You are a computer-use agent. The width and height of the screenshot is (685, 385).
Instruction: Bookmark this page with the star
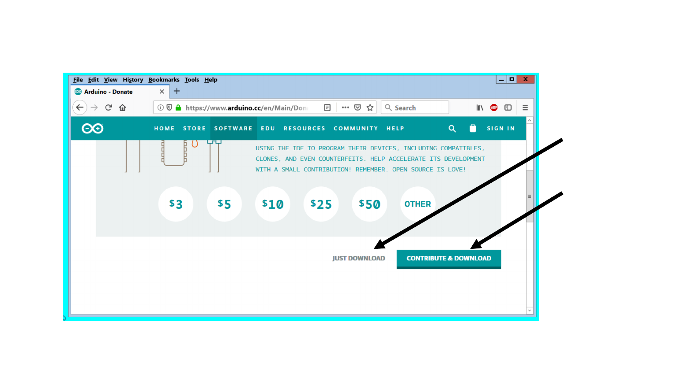pyautogui.click(x=370, y=107)
